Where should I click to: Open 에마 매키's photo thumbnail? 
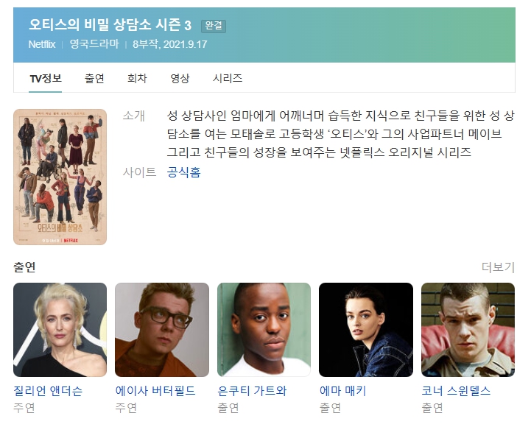click(x=366, y=330)
